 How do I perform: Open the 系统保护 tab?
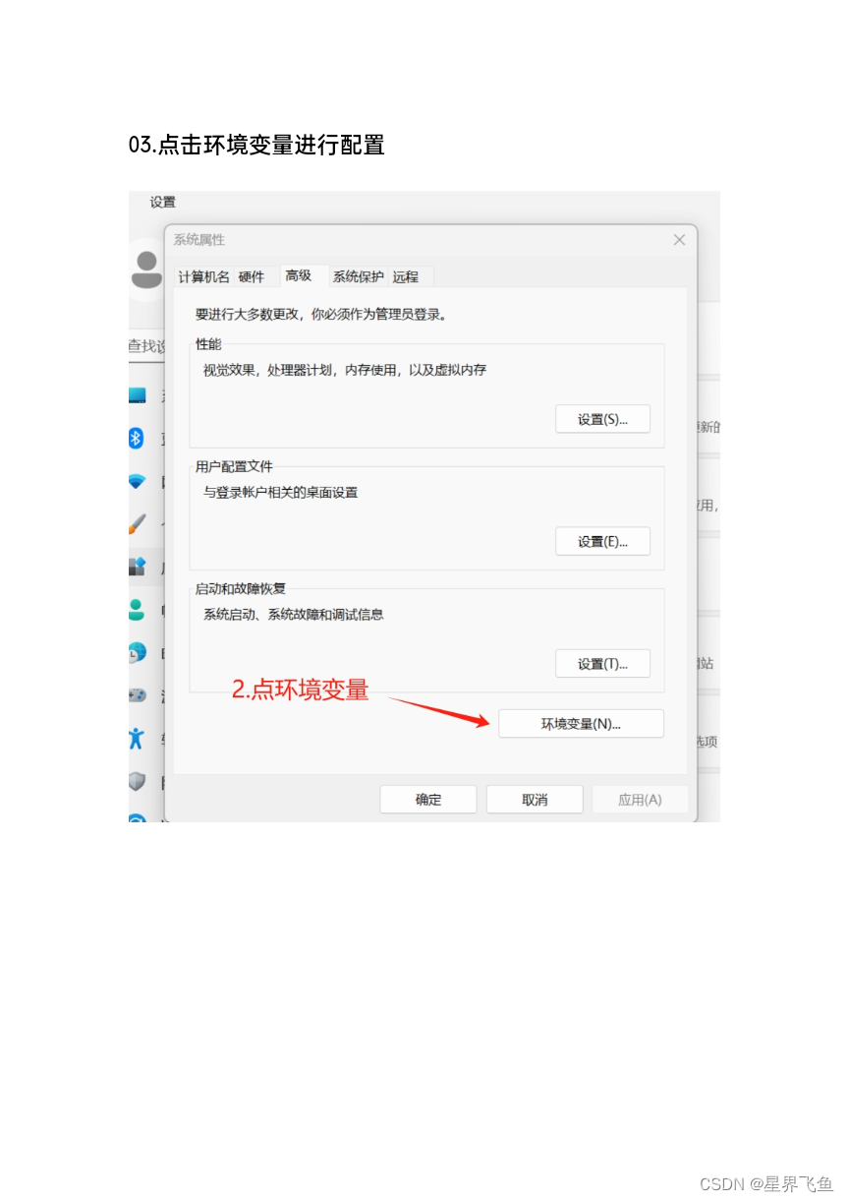click(358, 276)
